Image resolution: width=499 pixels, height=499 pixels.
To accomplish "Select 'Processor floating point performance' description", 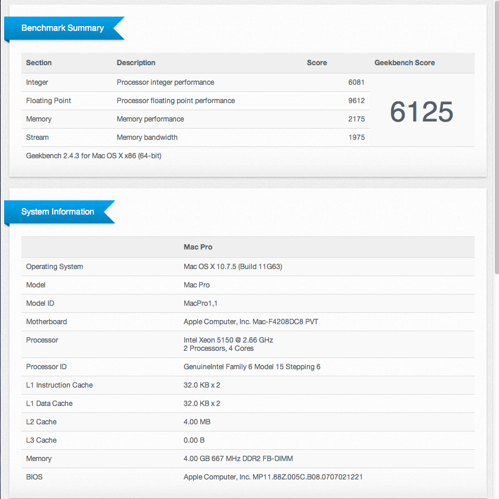I will (x=175, y=101).
